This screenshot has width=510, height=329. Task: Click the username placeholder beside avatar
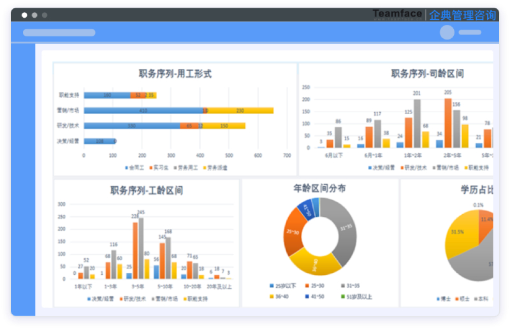click(470, 33)
